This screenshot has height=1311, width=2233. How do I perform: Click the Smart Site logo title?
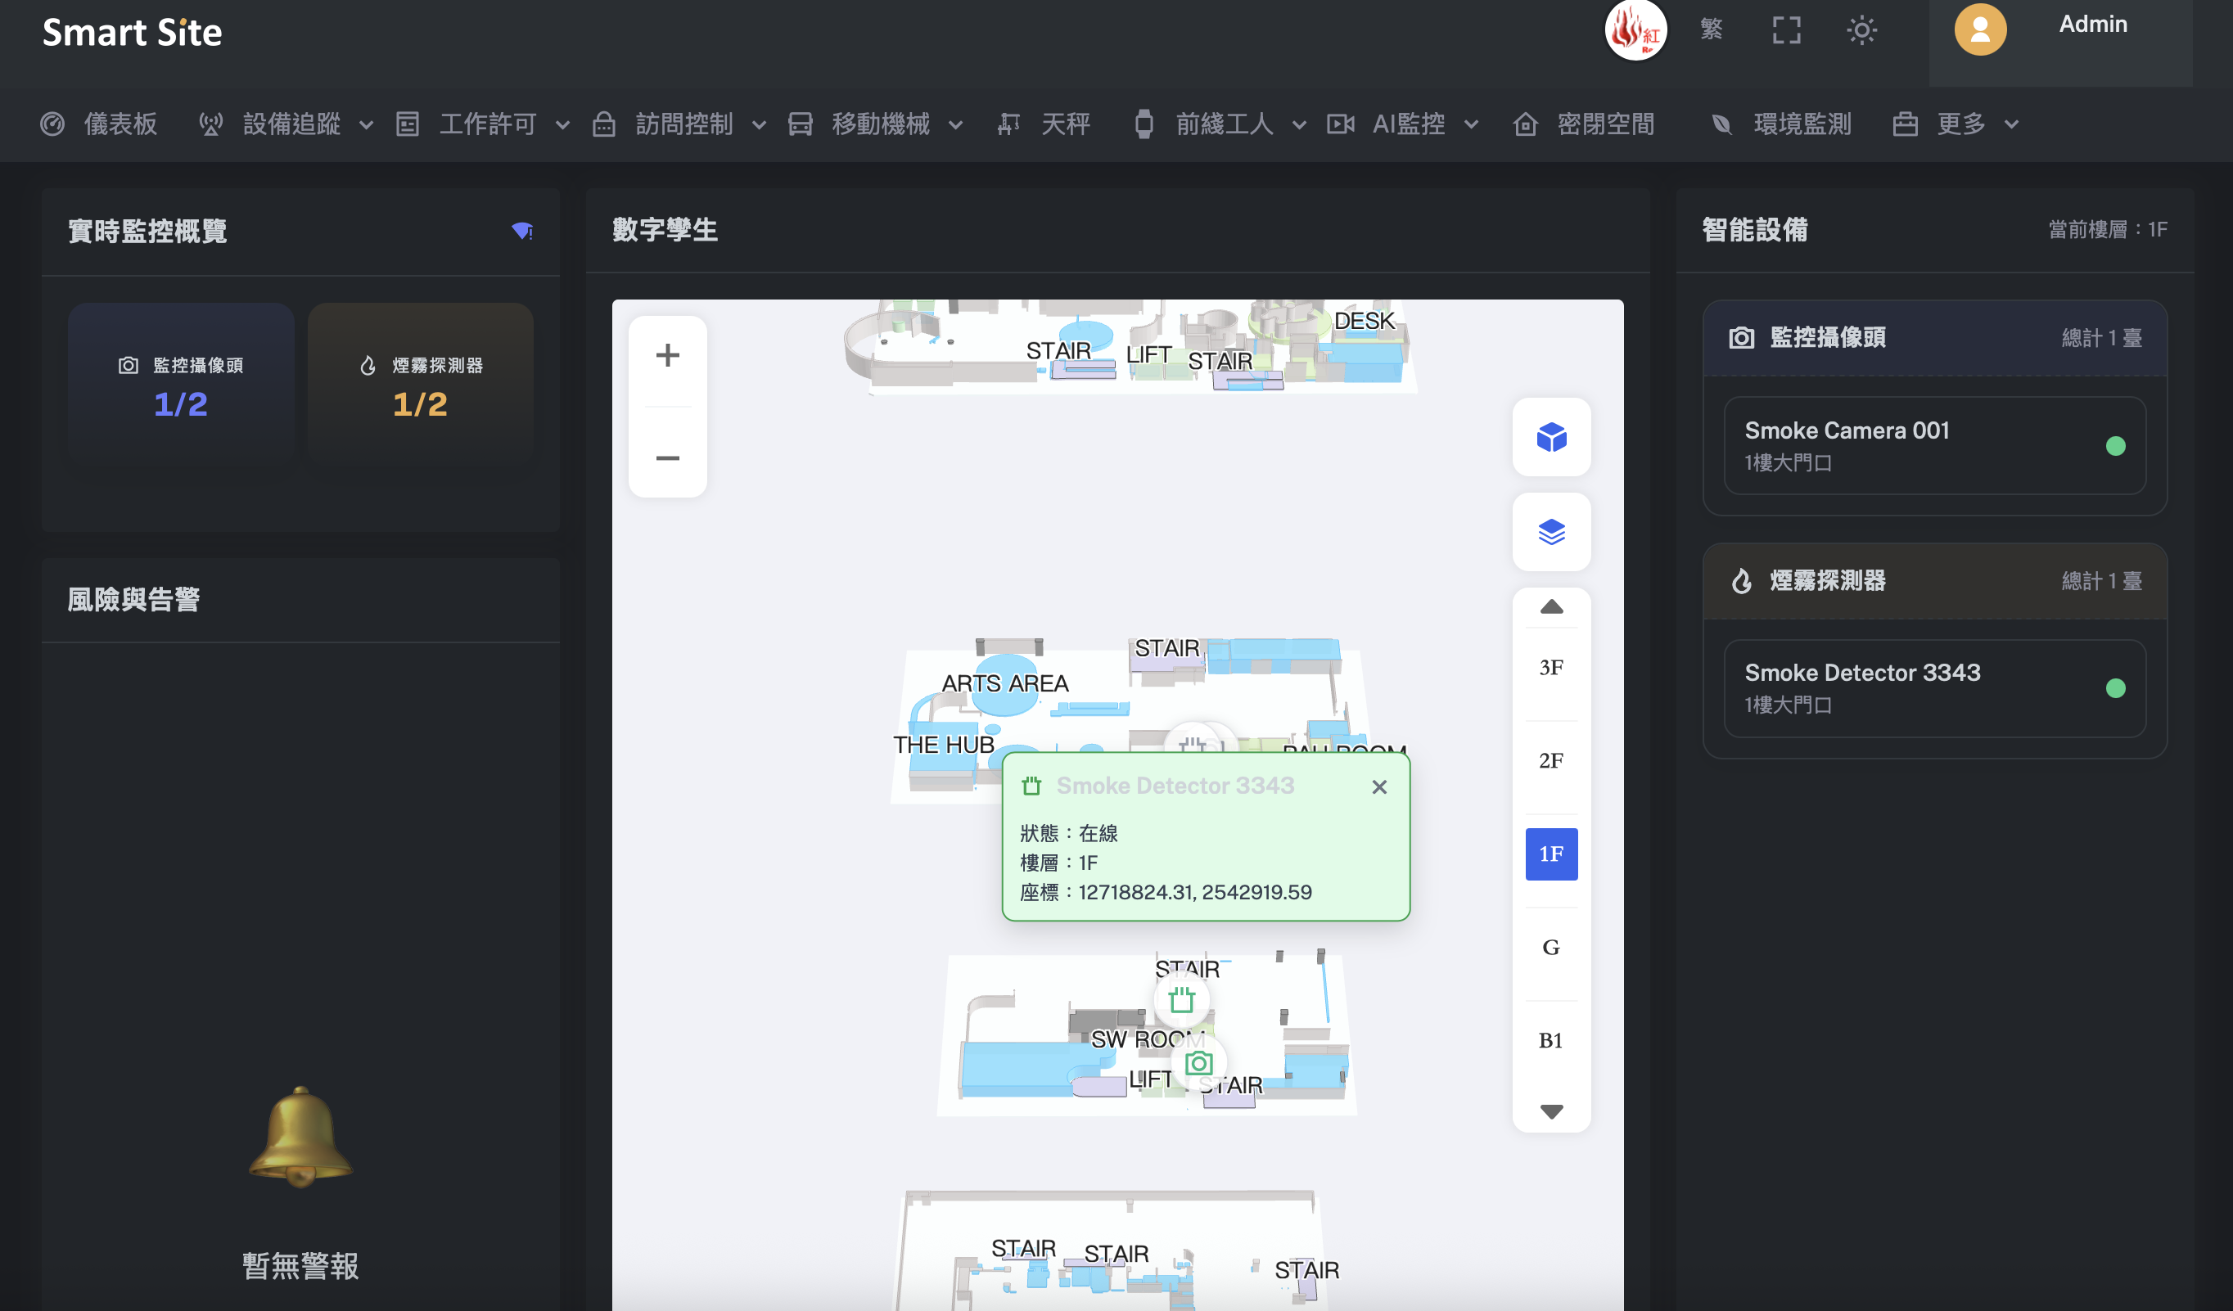(x=132, y=33)
